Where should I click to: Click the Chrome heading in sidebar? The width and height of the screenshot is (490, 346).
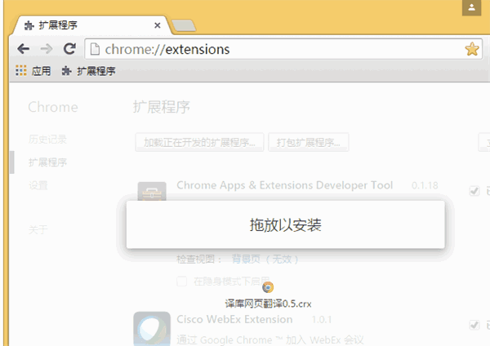pyautogui.click(x=53, y=107)
